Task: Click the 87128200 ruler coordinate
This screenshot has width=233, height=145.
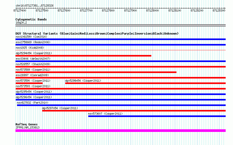Action: click(x=197, y=10)
